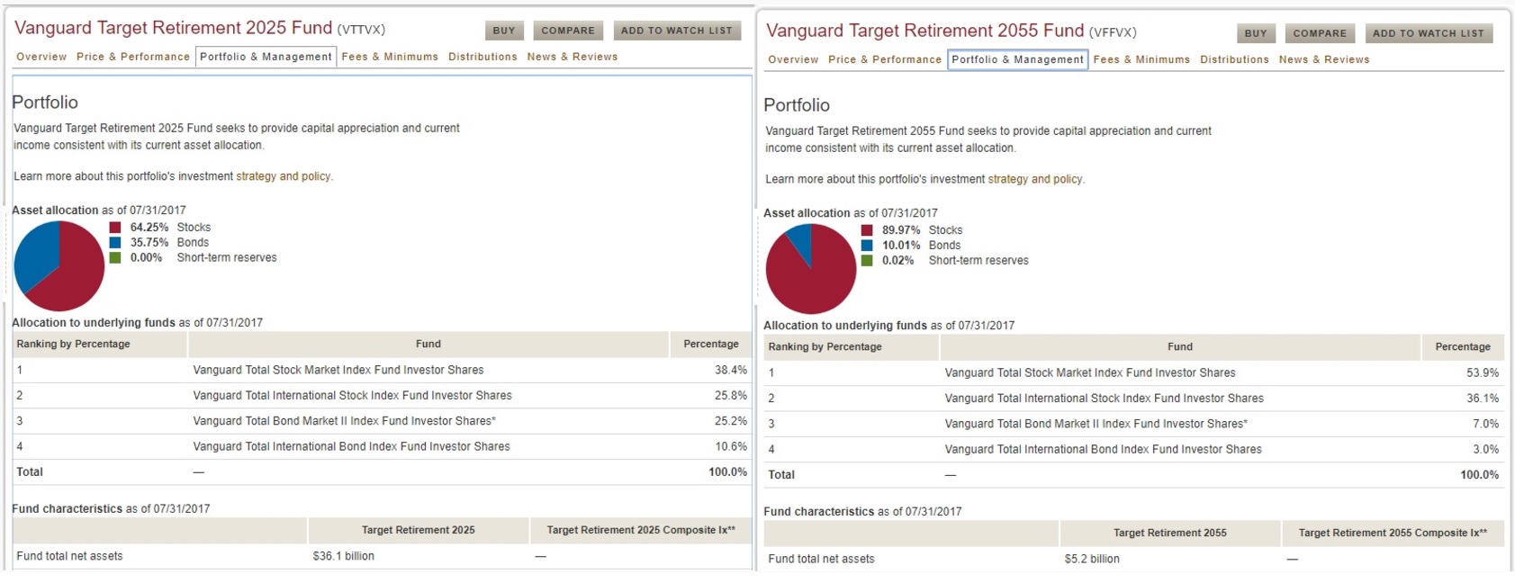Click COMPARE button for 2025 Fund
The width and height of the screenshot is (1515, 583).
pyautogui.click(x=568, y=31)
